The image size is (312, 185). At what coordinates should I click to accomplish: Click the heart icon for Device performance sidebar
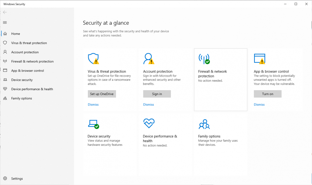click(x=5, y=89)
